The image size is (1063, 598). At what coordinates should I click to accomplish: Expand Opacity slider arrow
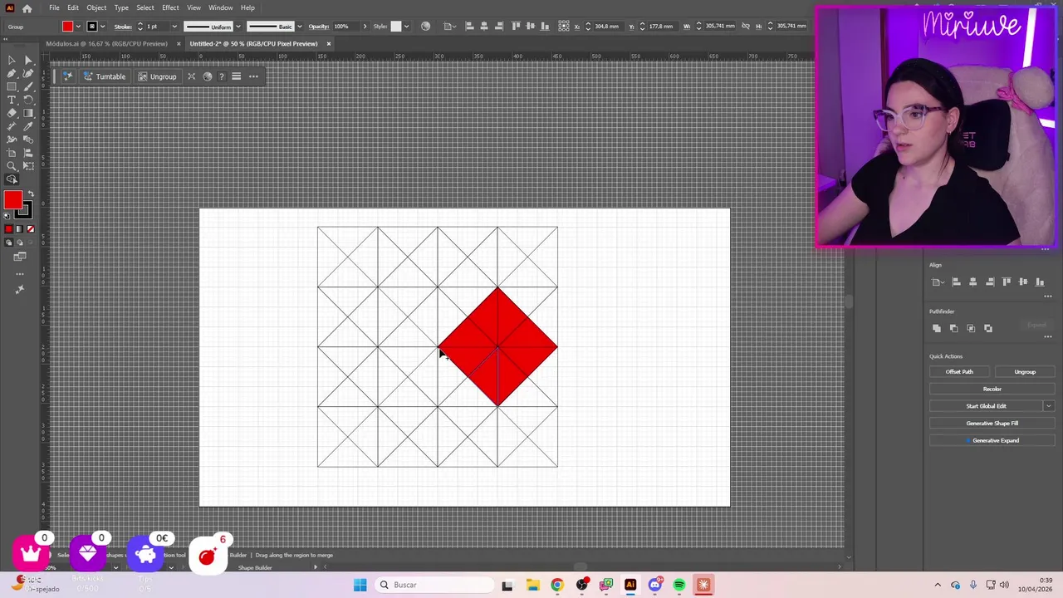[365, 27]
